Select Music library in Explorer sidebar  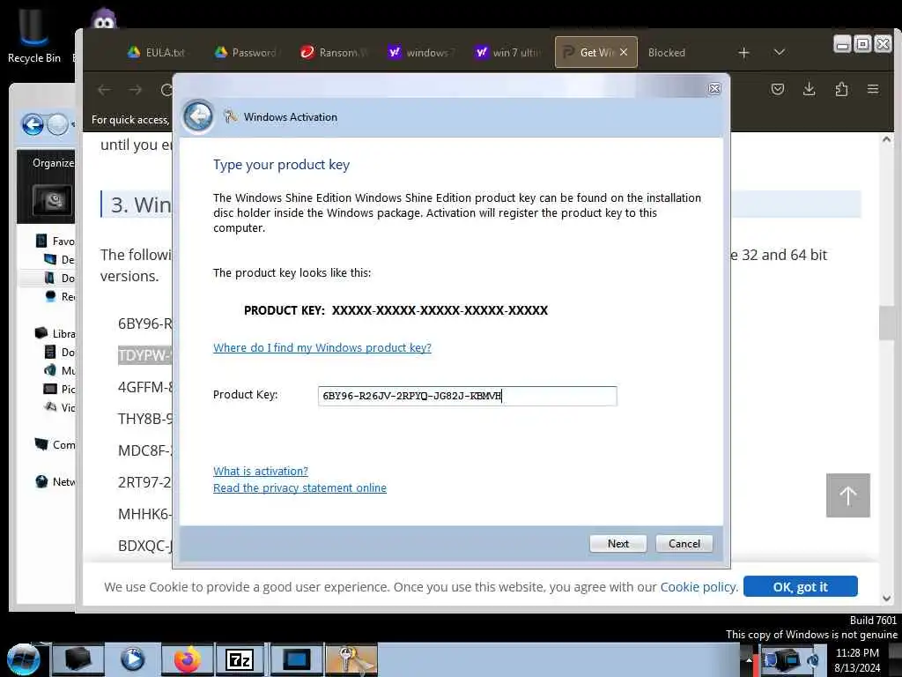coord(60,370)
